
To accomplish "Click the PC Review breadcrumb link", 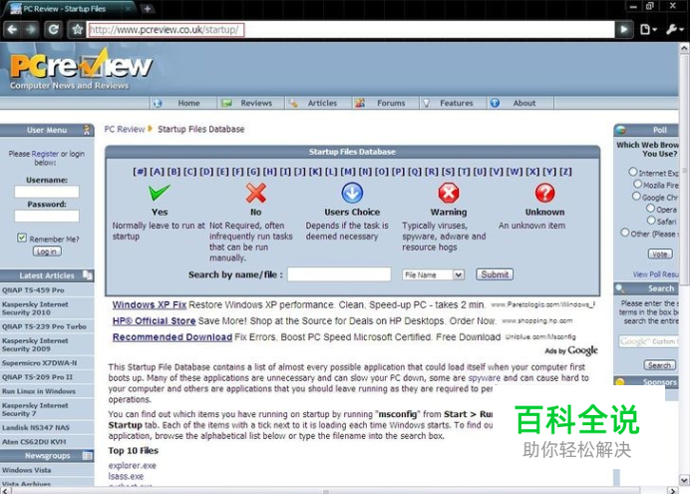I will [x=124, y=129].
